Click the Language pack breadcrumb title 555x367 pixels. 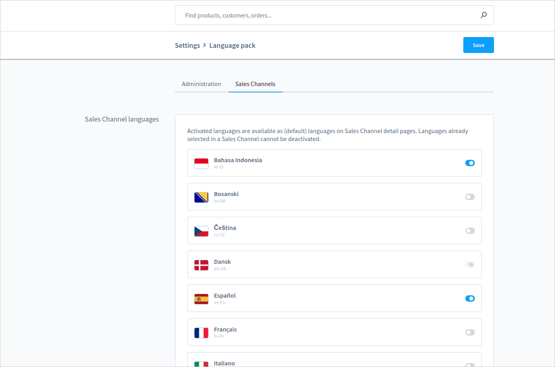pos(232,45)
